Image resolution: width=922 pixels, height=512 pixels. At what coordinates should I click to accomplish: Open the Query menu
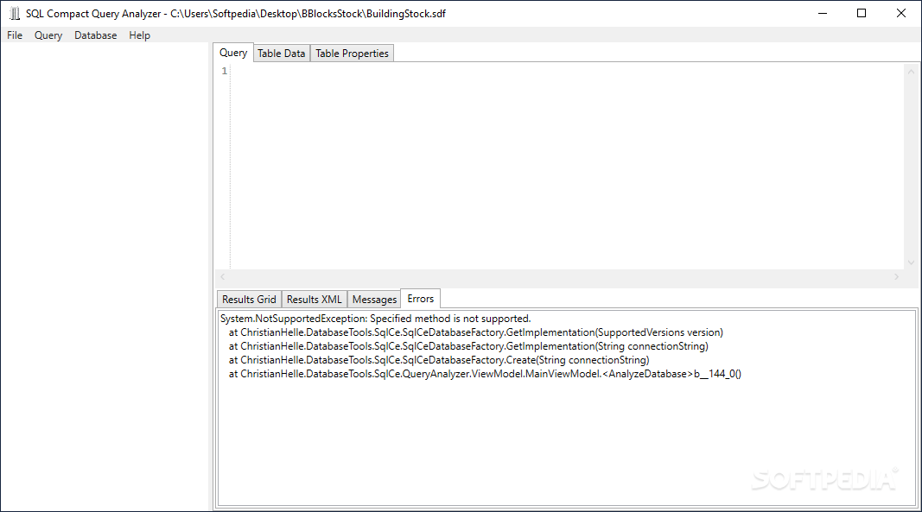point(48,35)
